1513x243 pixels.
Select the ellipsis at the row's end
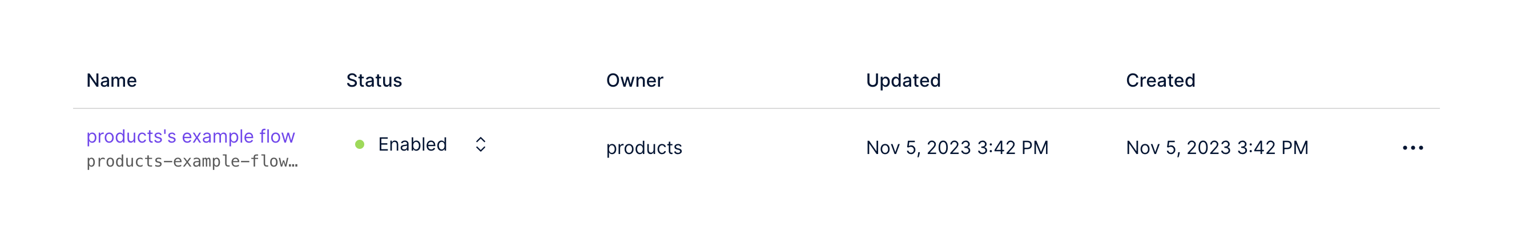[1412, 148]
